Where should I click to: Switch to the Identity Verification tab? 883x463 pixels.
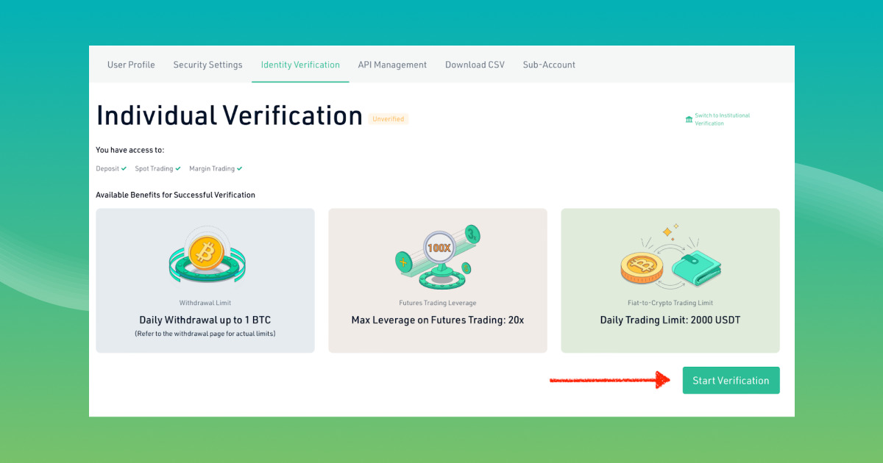300,65
